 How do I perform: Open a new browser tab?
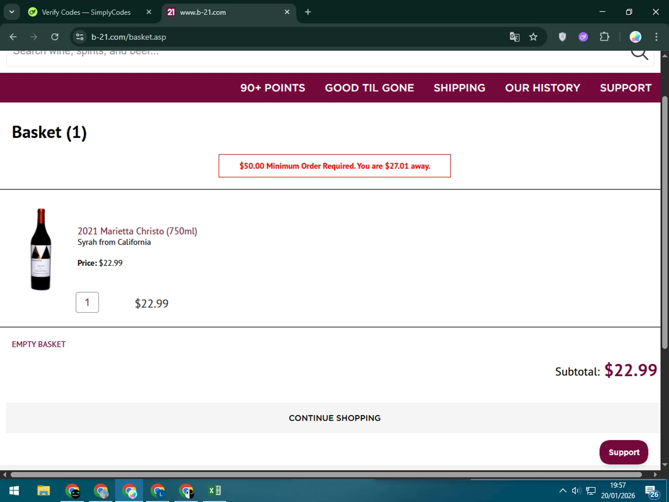(308, 12)
